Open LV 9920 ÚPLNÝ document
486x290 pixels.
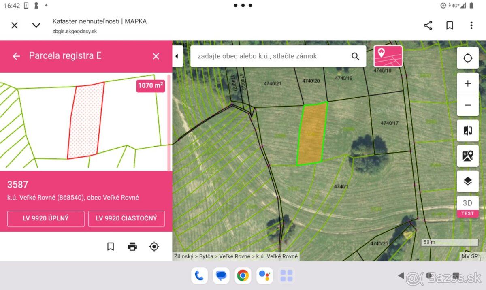(x=46, y=218)
